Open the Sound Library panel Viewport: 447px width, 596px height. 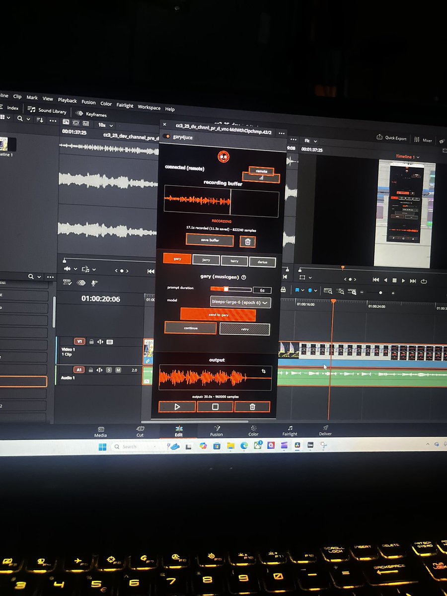click(x=47, y=110)
